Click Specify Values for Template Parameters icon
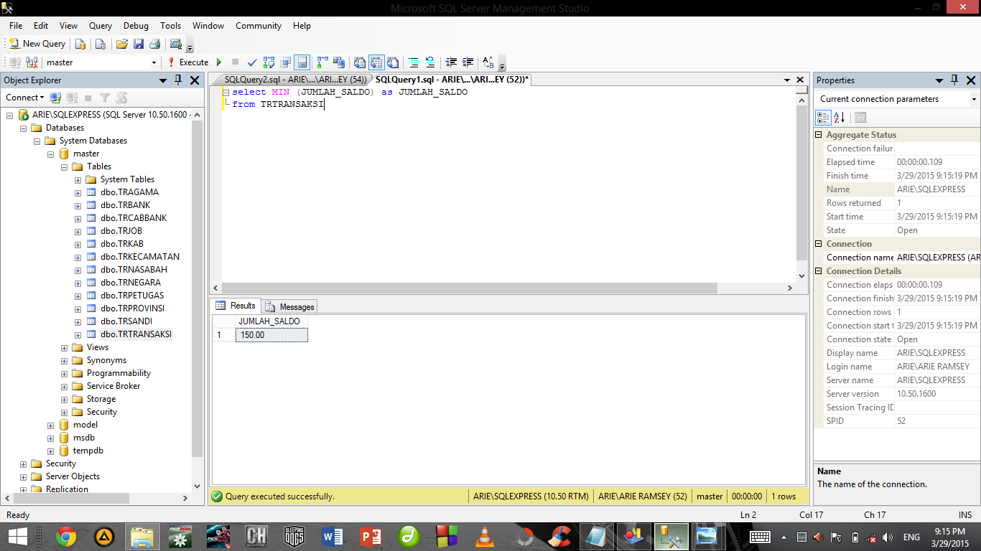This screenshot has width=981, height=551. pos(488,62)
